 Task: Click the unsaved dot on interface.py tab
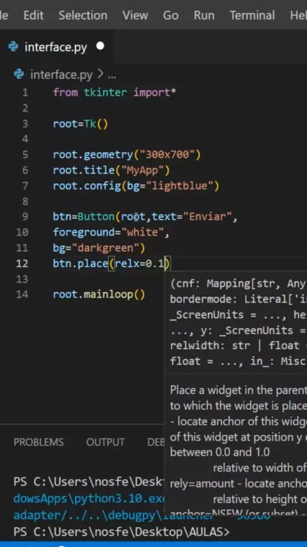tap(100, 46)
